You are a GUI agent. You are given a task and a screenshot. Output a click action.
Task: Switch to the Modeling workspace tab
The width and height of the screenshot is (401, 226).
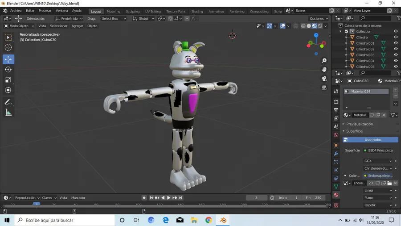point(113,11)
